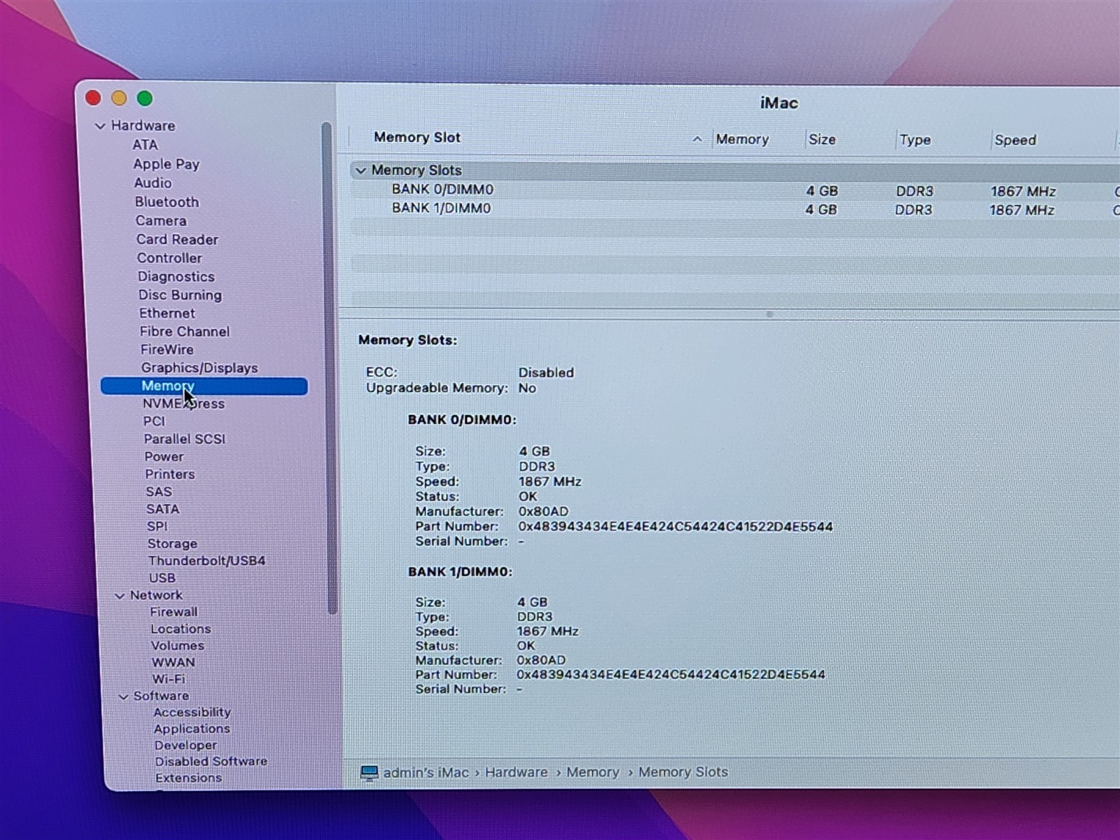Select the highlighted Memory item

204,386
